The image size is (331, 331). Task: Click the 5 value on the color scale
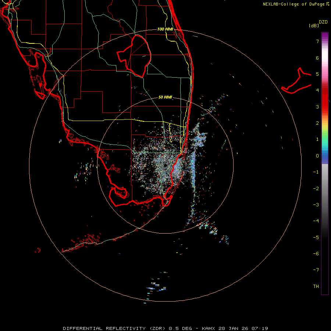point(317,74)
